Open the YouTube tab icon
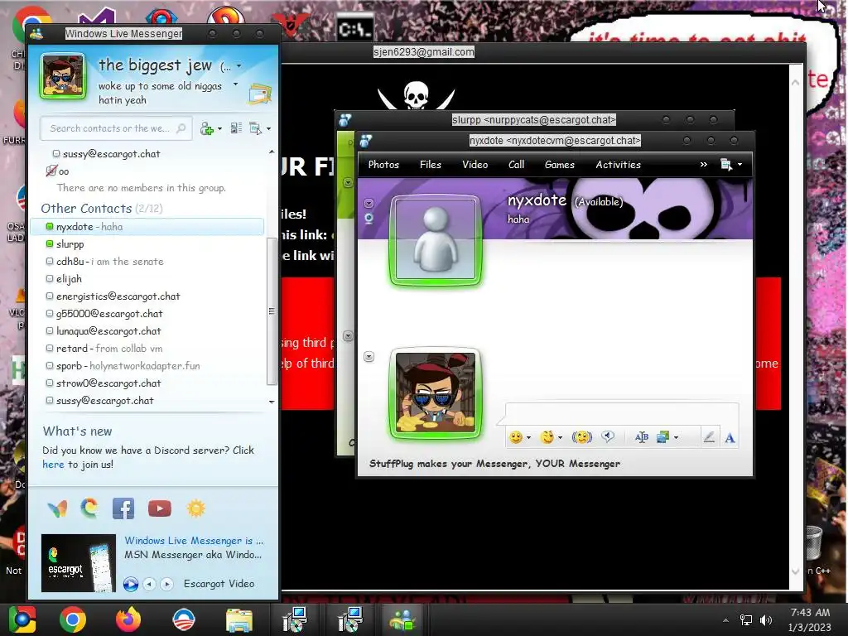Screen dimensions: 848x636 point(160,508)
